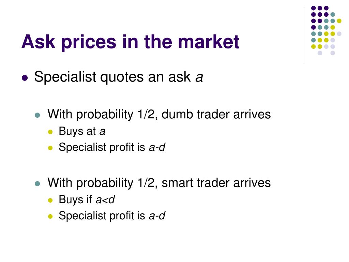Select the text "Specialist quotes an ask a"

[x=118, y=77]
